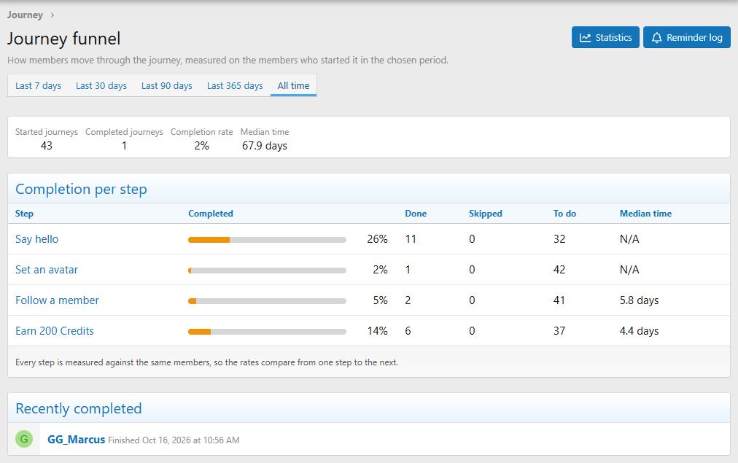Click the 4.4 days median time cell

point(639,331)
